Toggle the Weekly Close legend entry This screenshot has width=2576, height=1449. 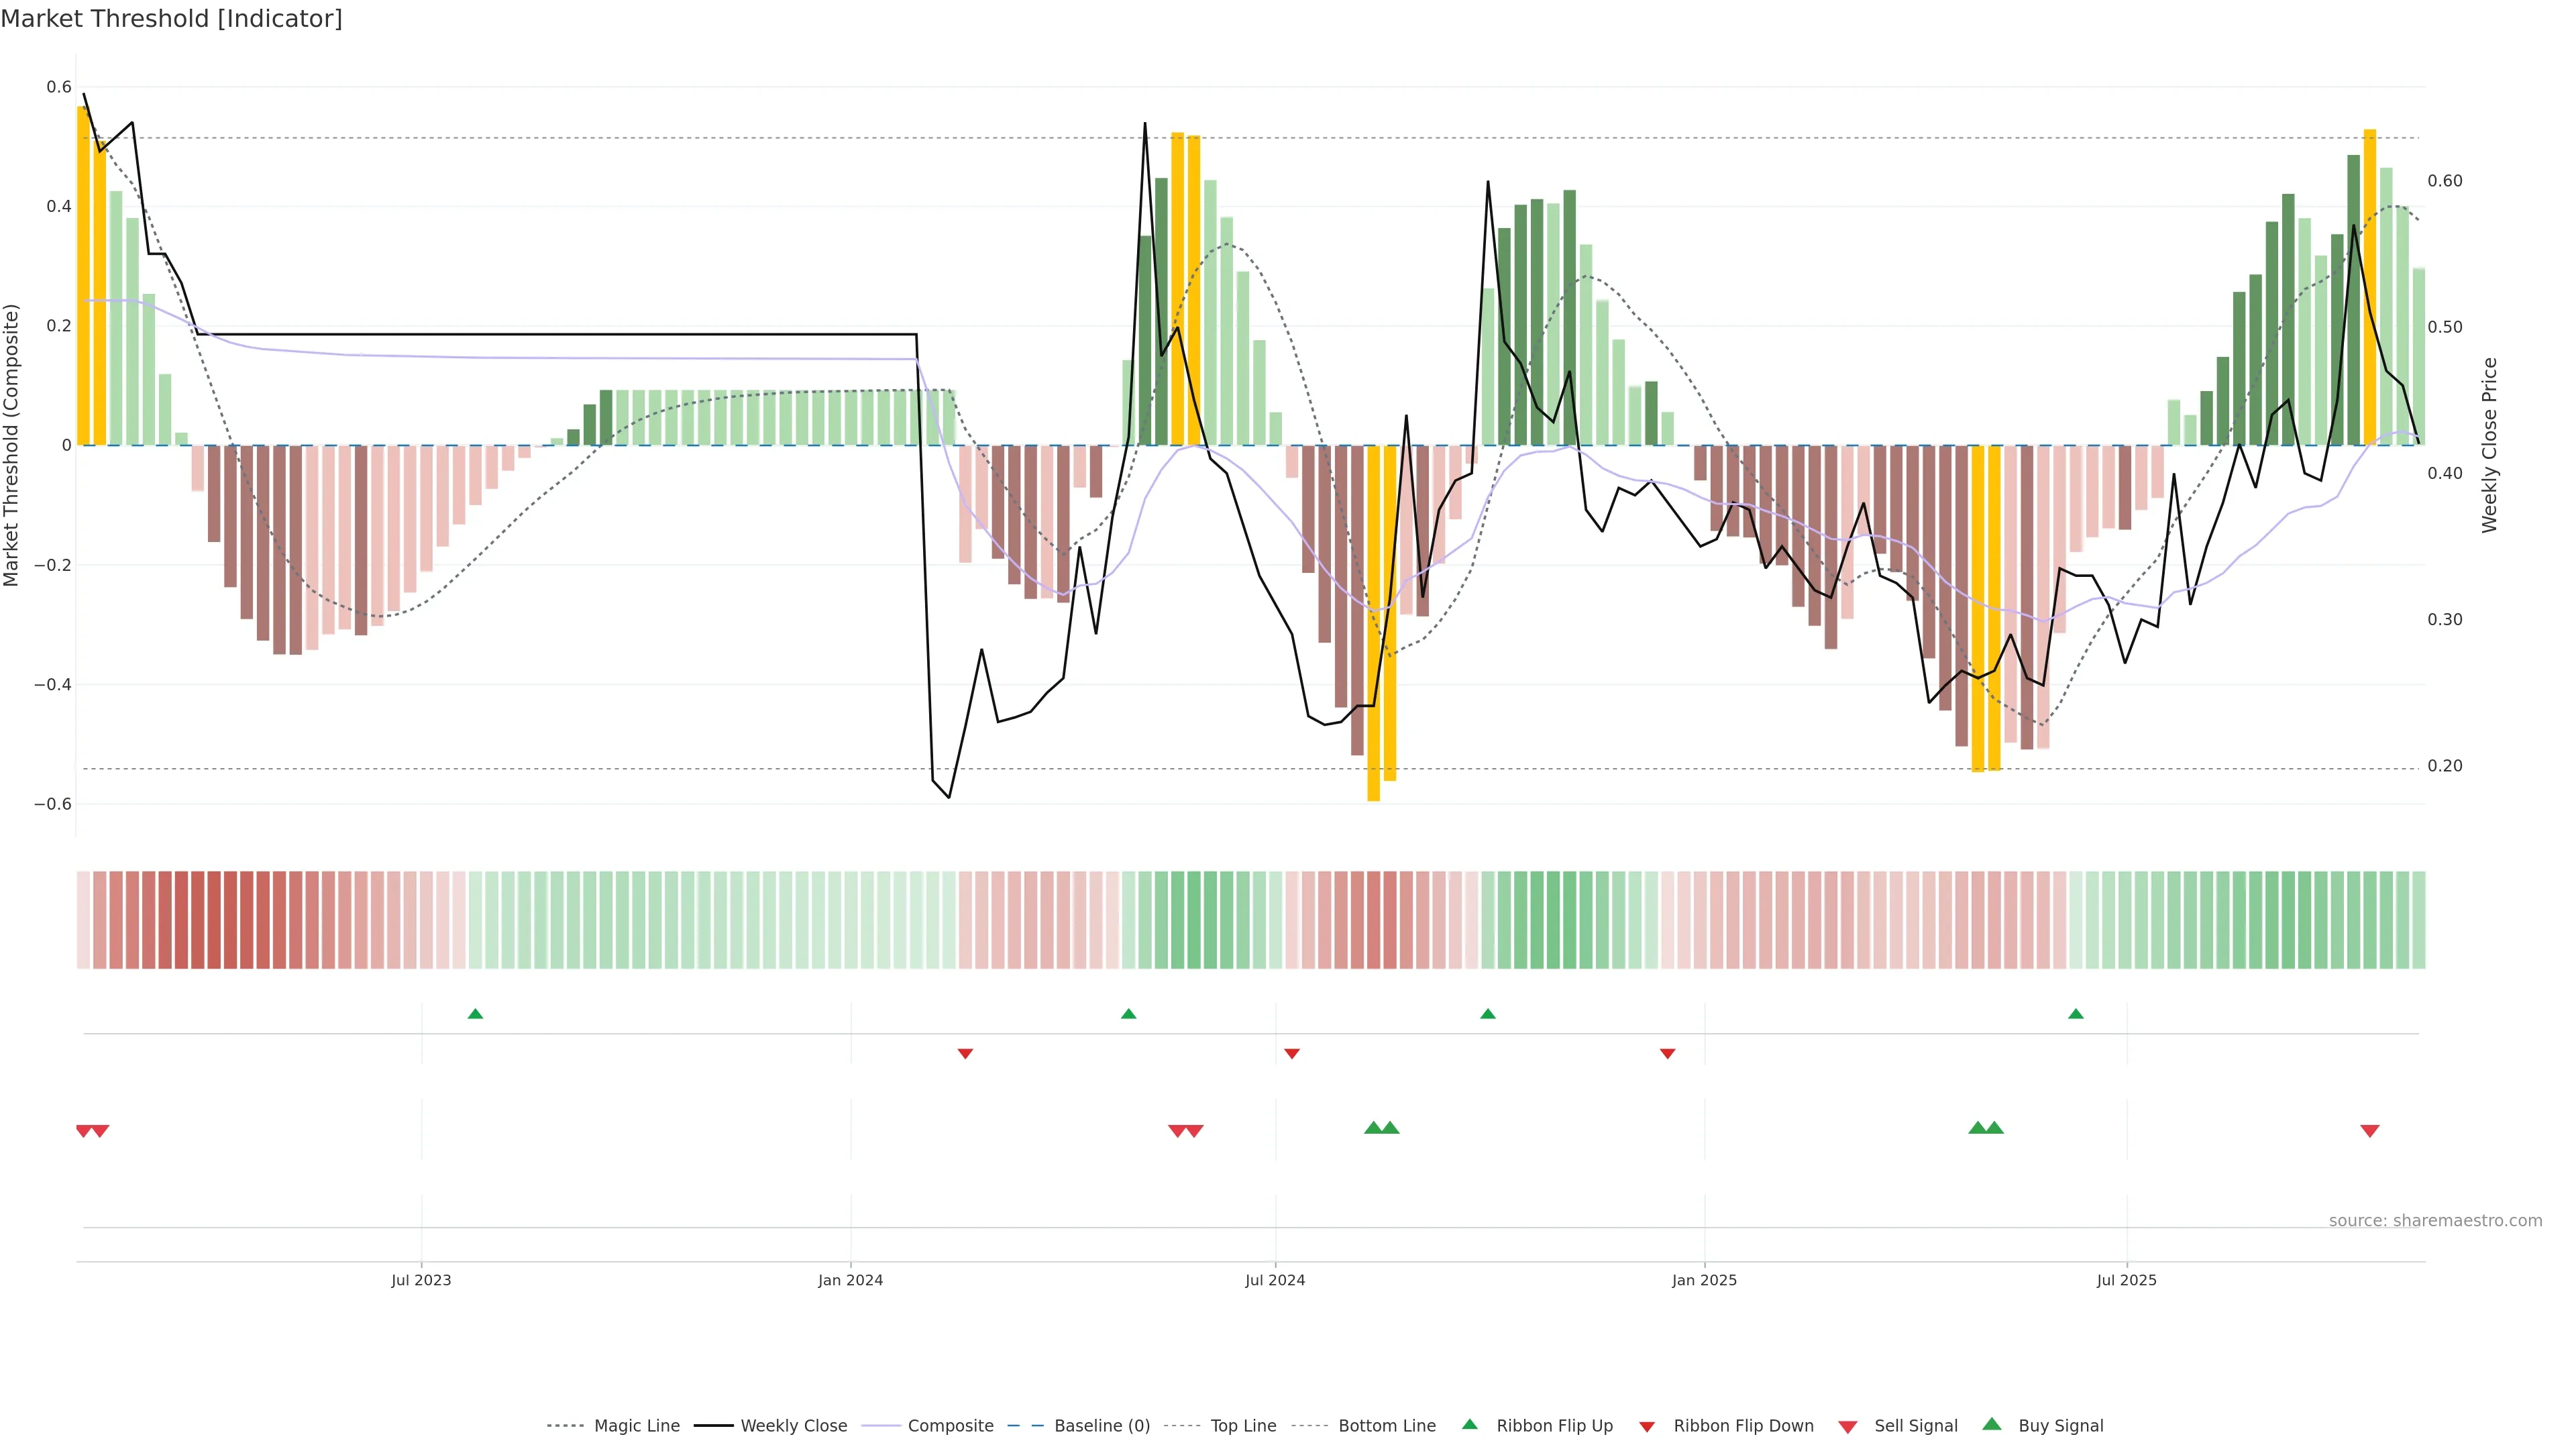click(793, 1426)
